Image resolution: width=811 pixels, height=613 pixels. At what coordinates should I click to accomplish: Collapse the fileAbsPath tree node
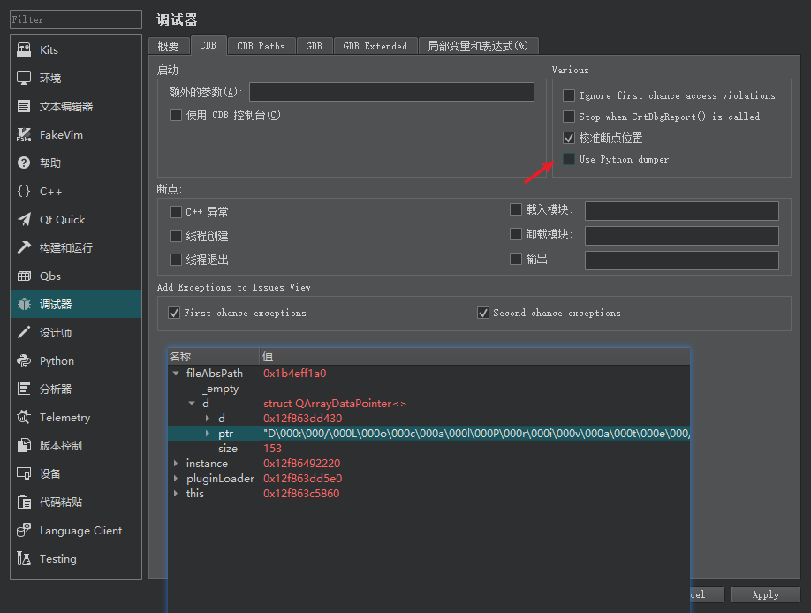pos(176,374)
